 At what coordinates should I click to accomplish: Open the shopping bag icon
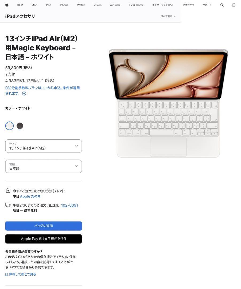click(234, 5)
